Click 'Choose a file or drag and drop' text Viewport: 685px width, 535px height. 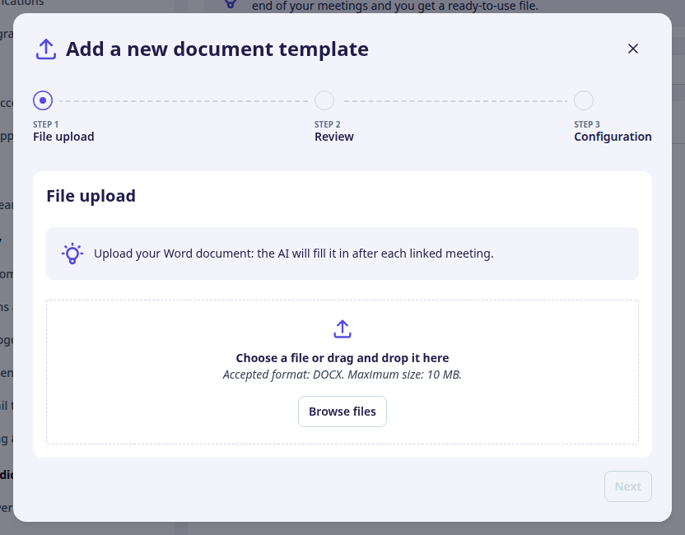(x=342, y=358)
